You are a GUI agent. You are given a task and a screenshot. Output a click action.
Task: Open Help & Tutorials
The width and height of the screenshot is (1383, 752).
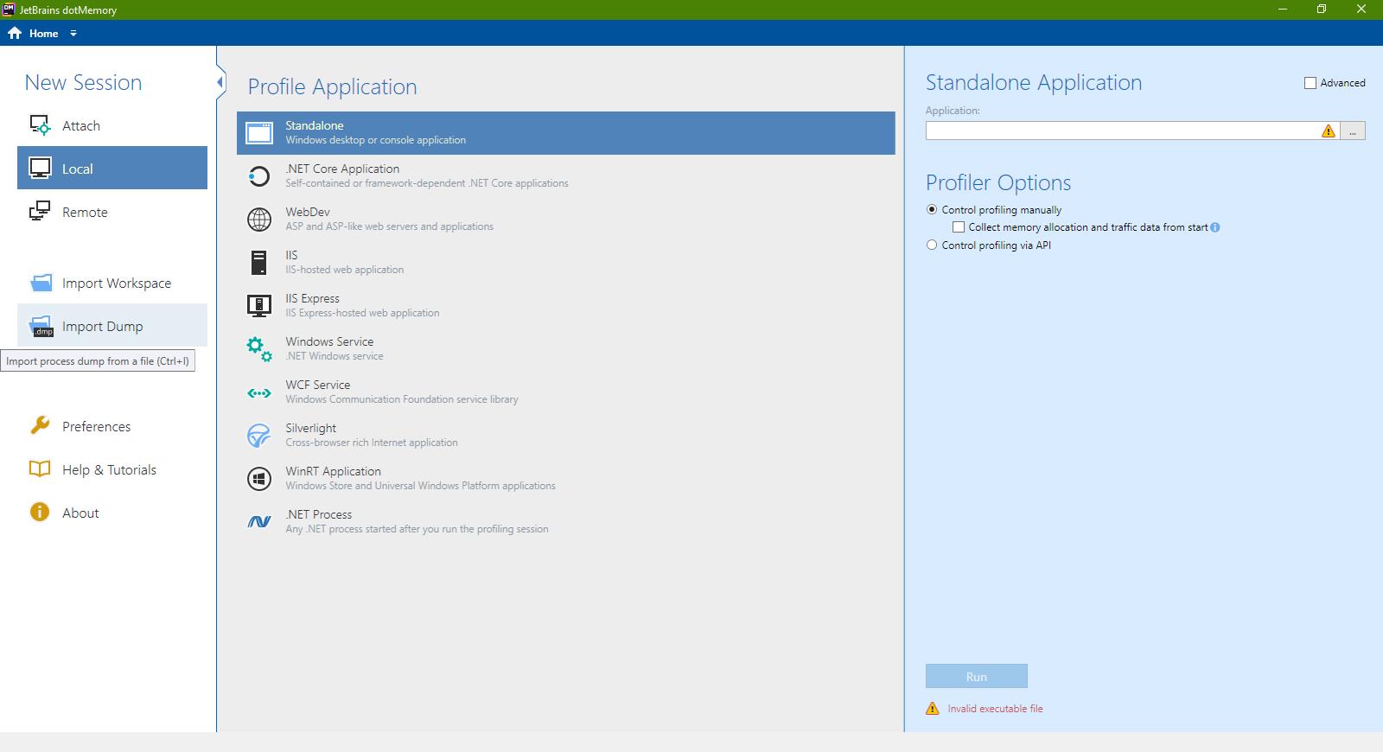[x=109, y=469]
